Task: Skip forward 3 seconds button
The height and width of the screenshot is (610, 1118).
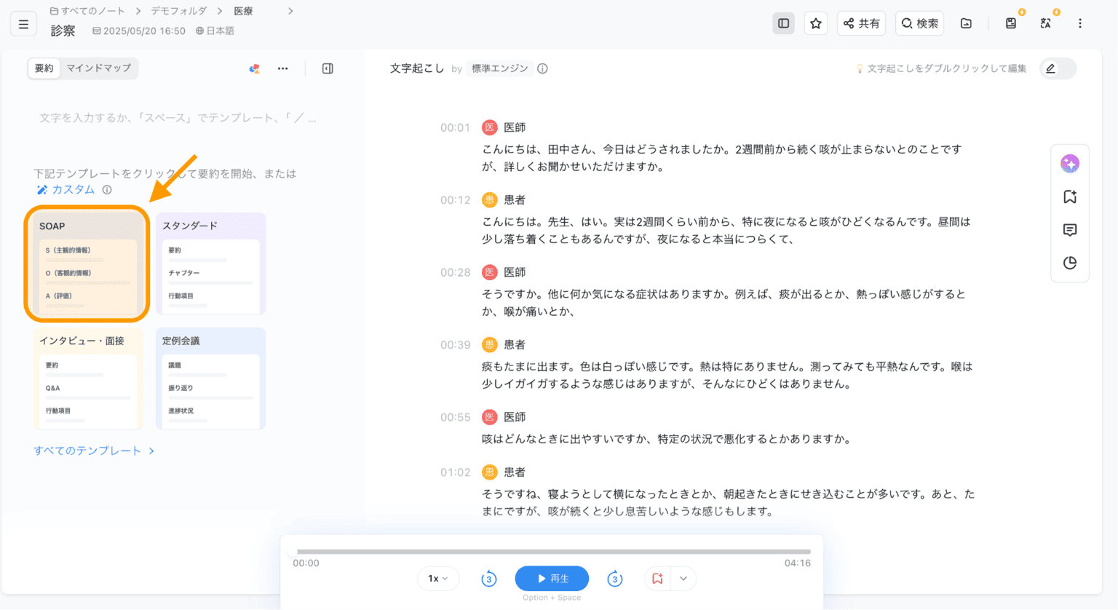Action: pos(615,579)
